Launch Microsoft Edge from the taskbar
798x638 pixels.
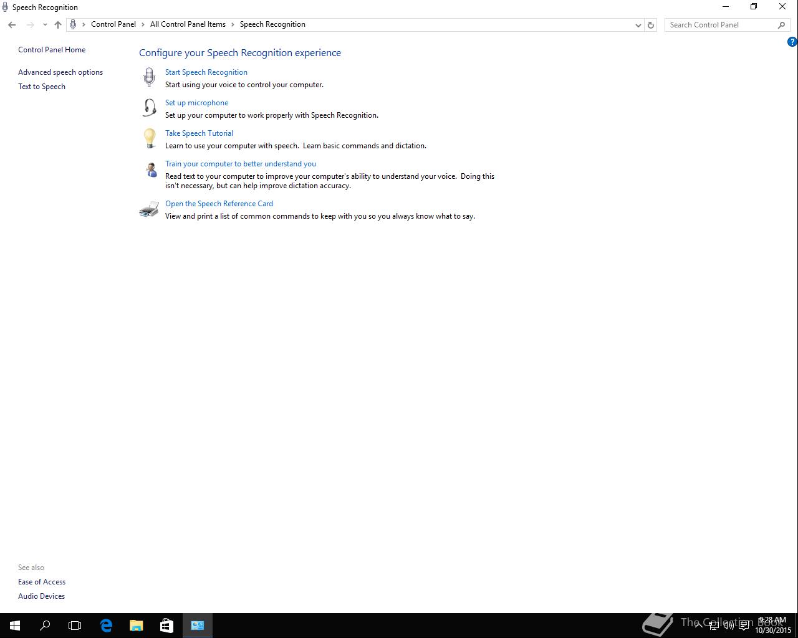(x=106, y=626)
